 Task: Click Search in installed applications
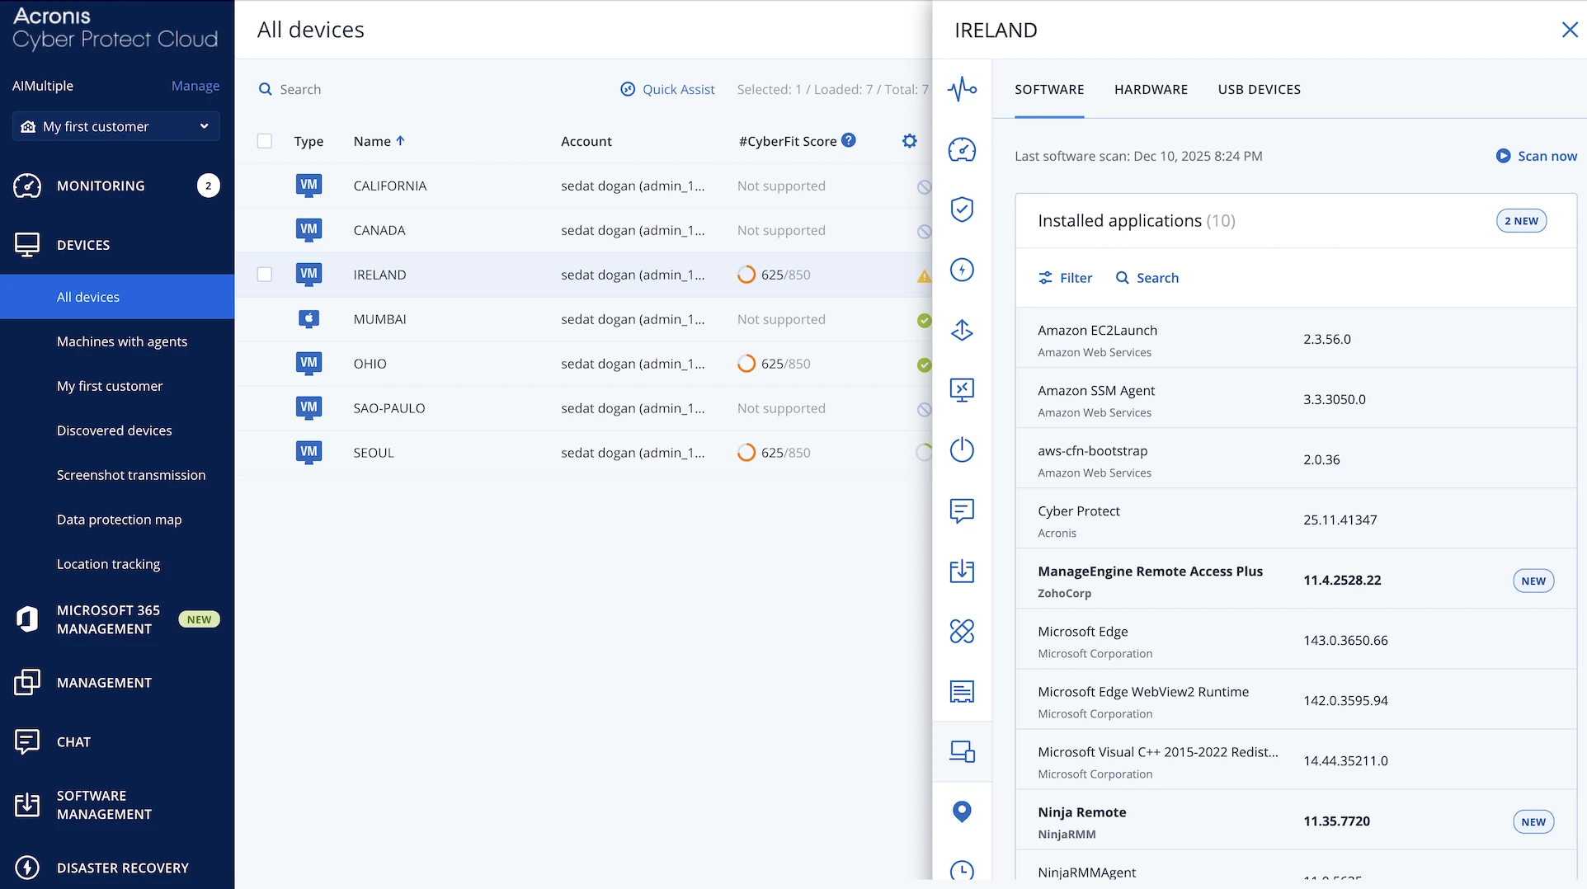[x=1147, y=278]
